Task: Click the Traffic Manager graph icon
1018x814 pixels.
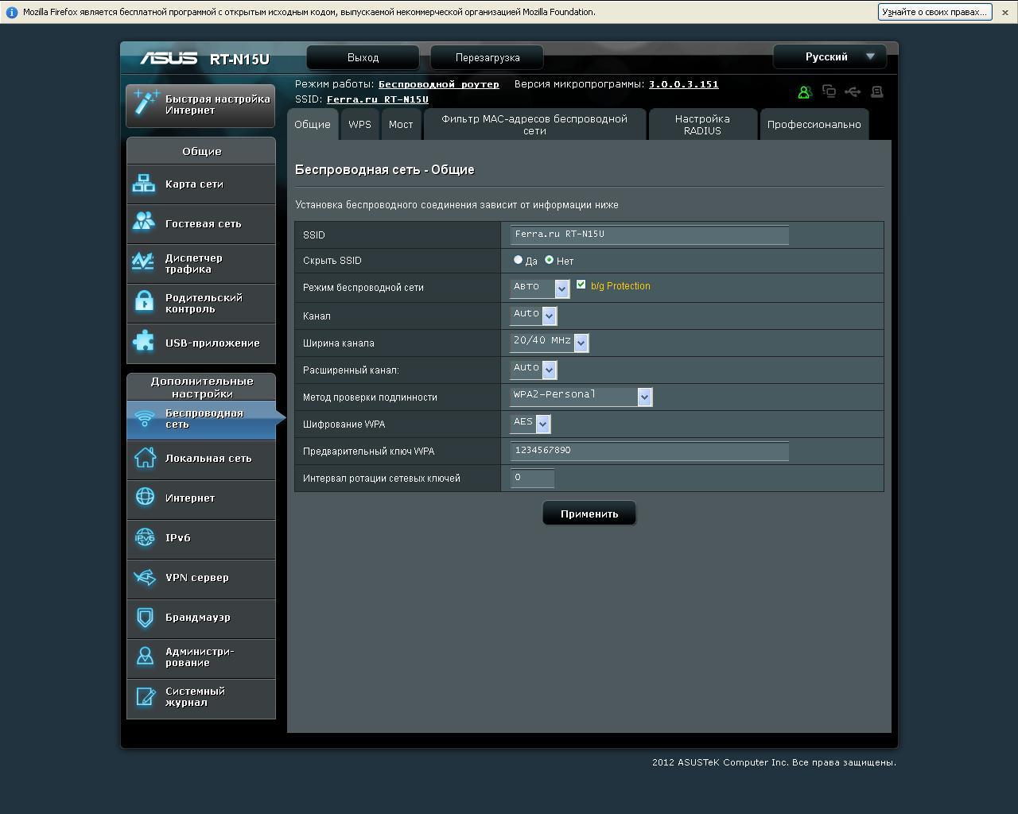Action: (x=144, y=262)
